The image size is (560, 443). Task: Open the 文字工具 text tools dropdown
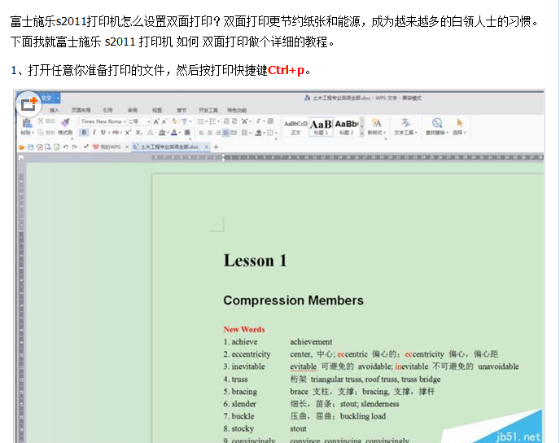pyautogui.click(x=405, y=127)
